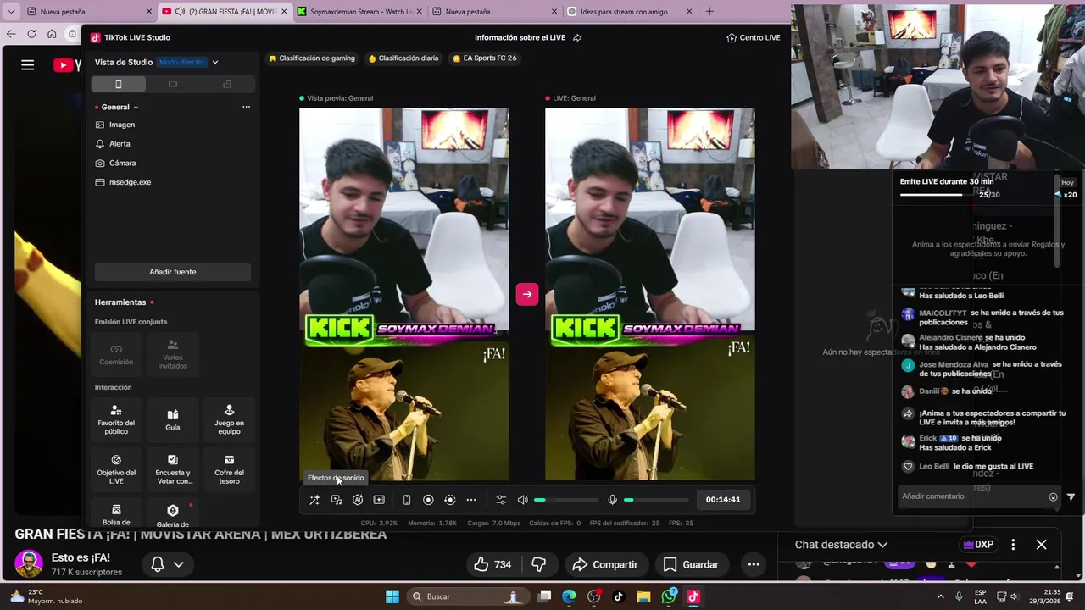Open Cofre del tesoro tool
Viewport: 1085px width, 610px height.
pyautogui.click(x=229, y=469)
